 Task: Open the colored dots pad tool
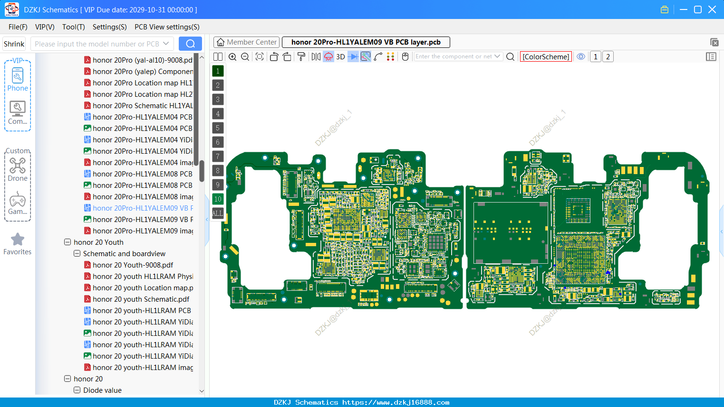pyautogui.click(x=391, y=57)
